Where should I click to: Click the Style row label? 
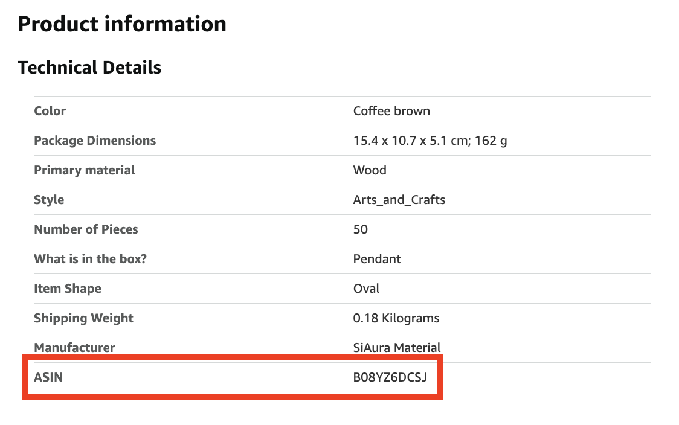click(49, 200)
